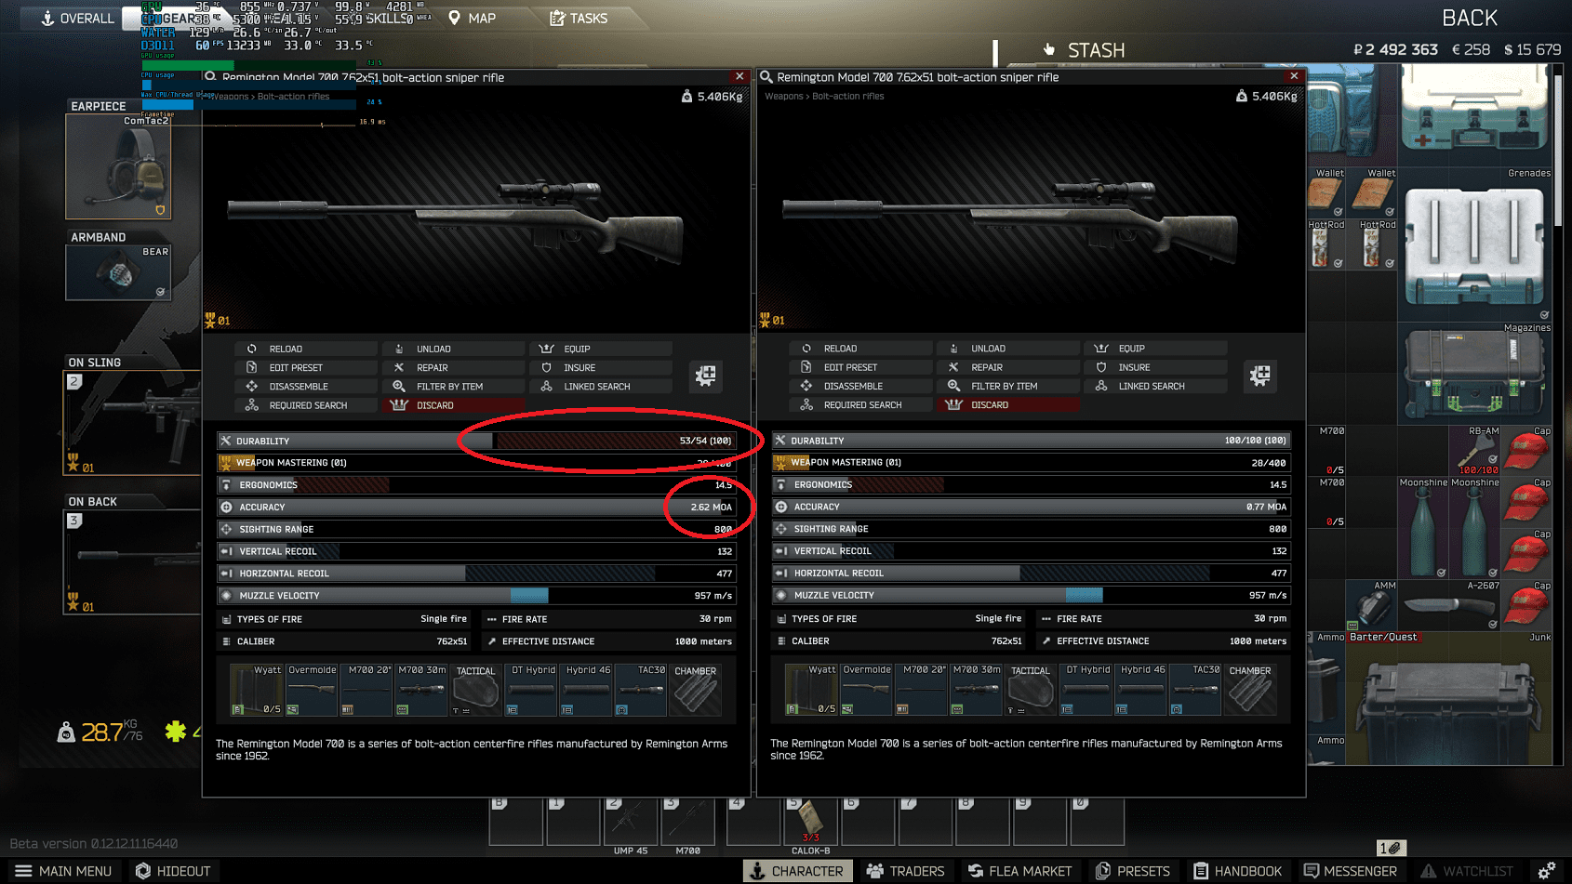Screen dimensions: 1572x884
Task: Switch to the MAP tab
Action: 472,18
